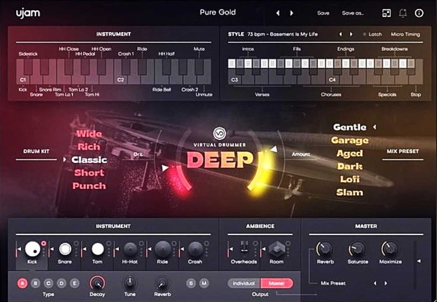Select Type B button
The width and height of the screenshot is (437, 302).
[x=36, y=283]
